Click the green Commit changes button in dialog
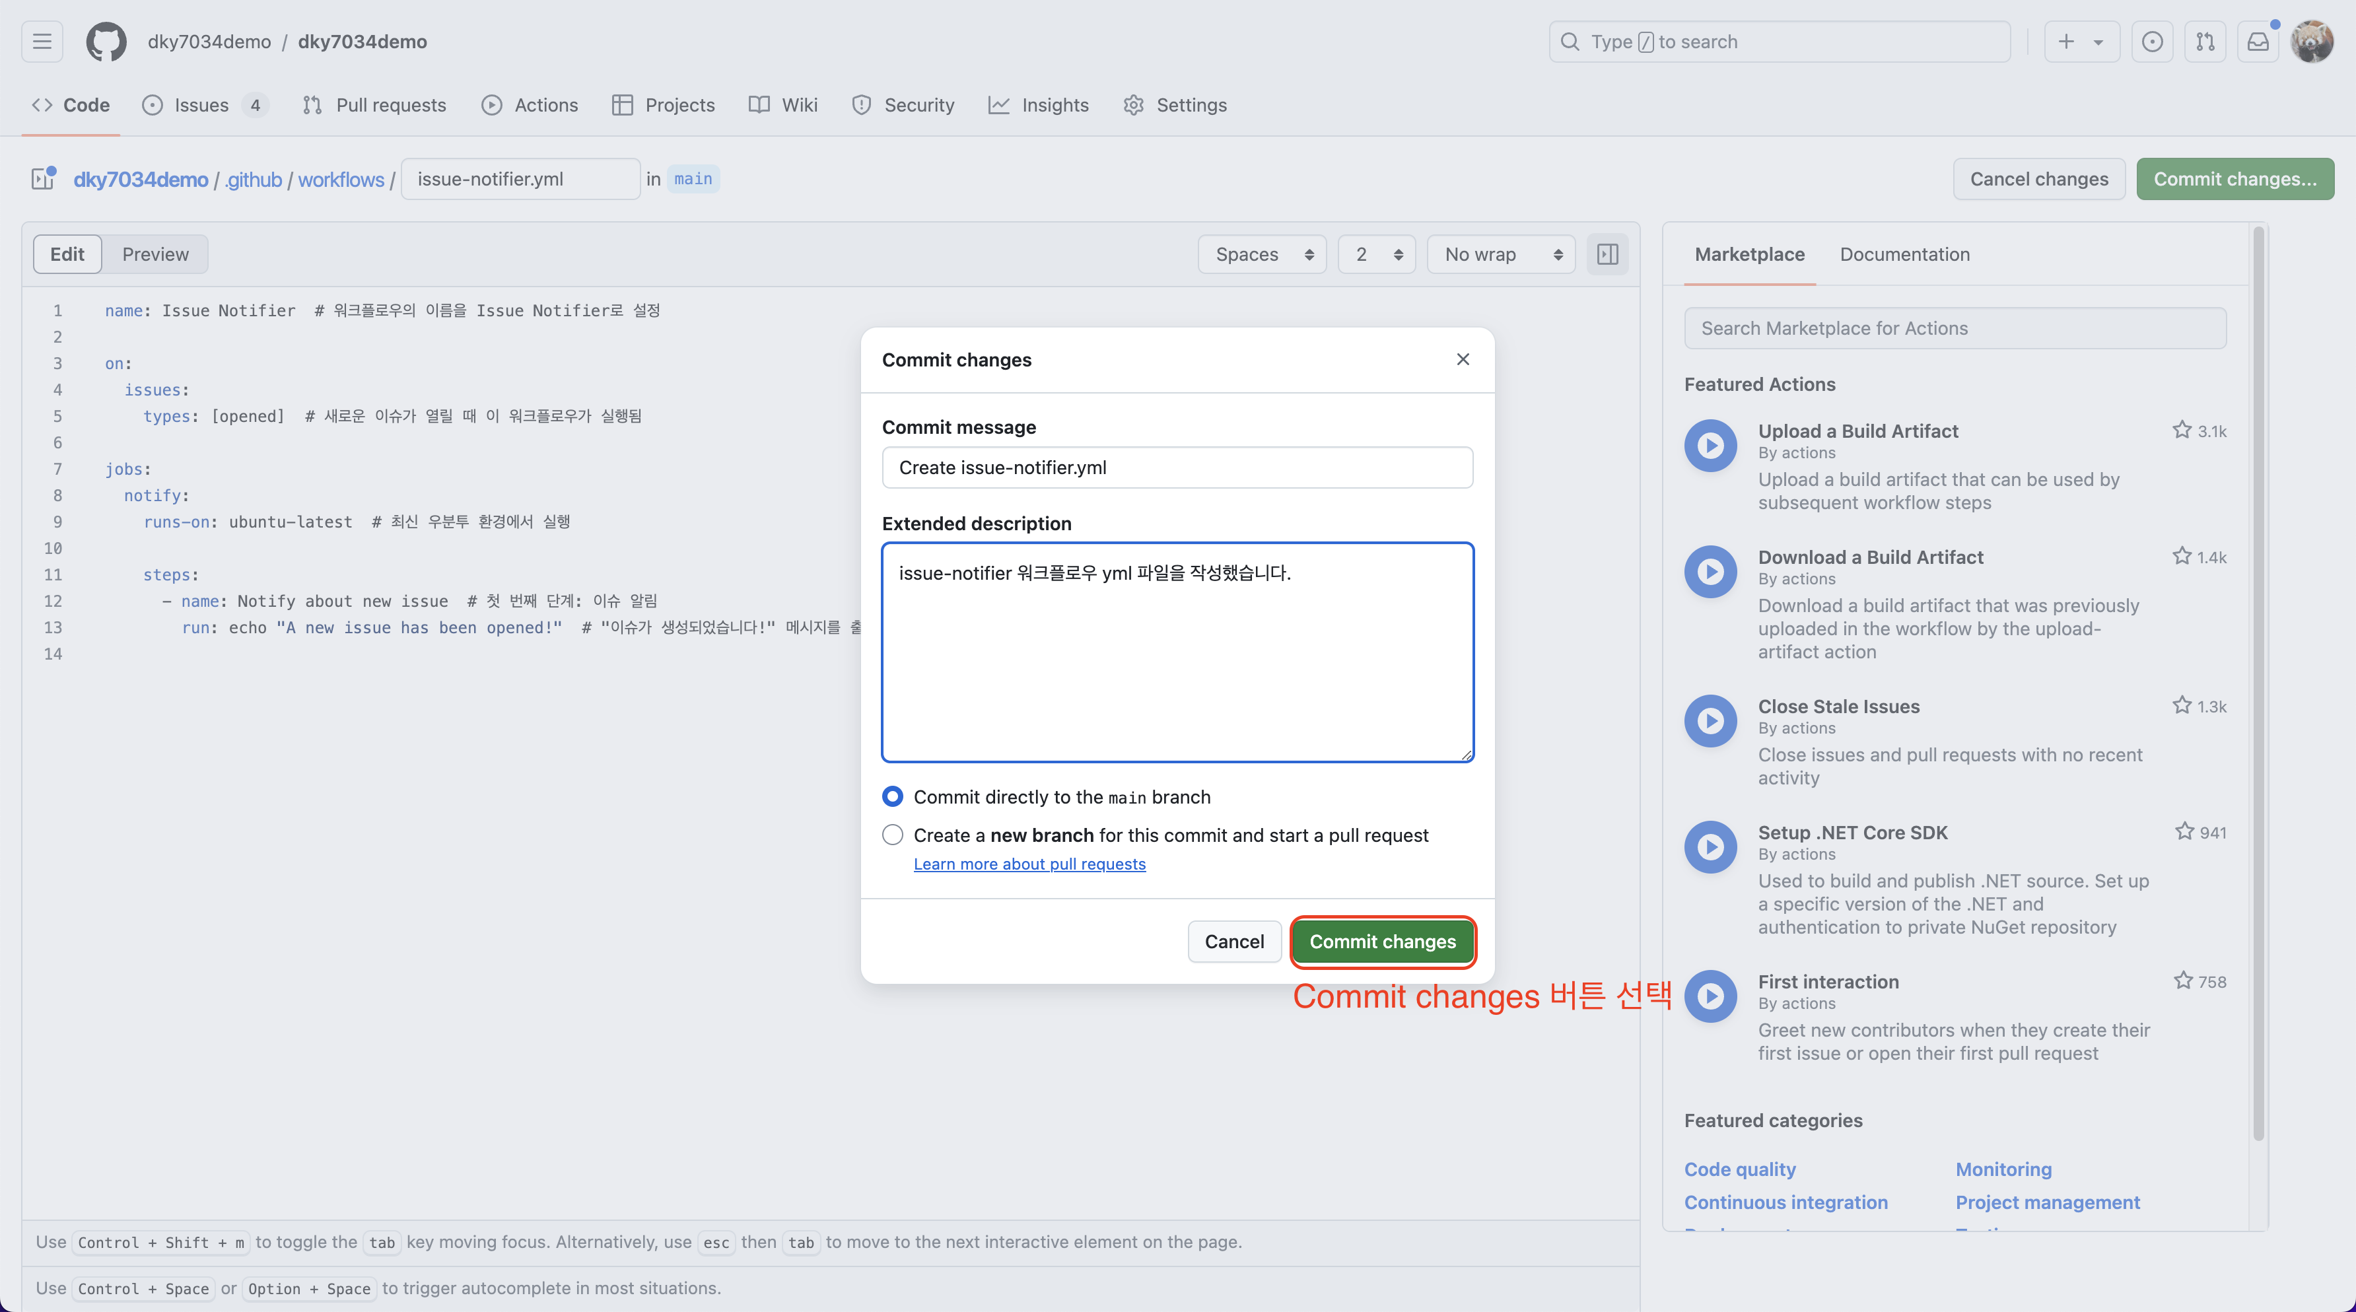 tap(1382, 942)
